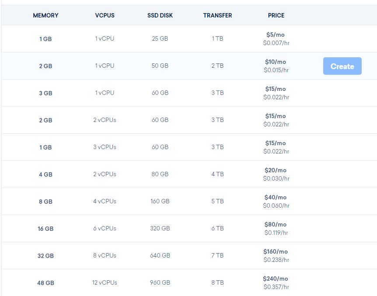This screenshot has width=377, height=296.
Task: Select the 4 GB memory plan
Action: pyautogui.click(x=45, y=174)
